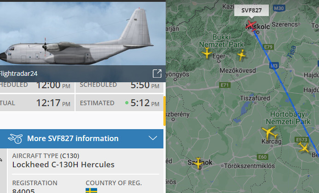Viewport: 319px width, 193px height.
Task: Click the Lockheed C-130H Hercules aircraft type
Action: [x=63, y=165]
